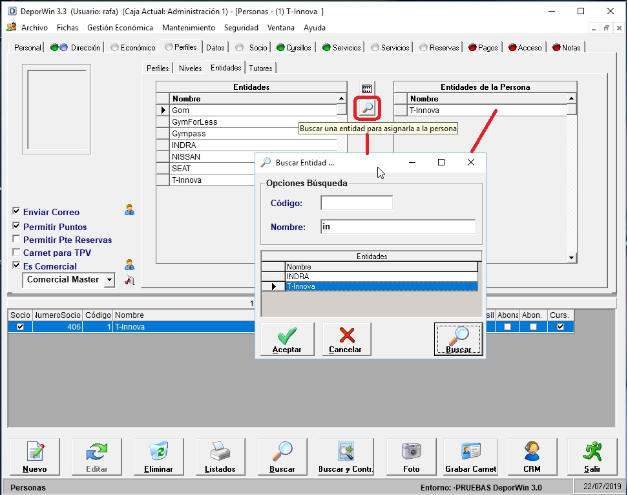The height and width of the screenshot is (495, 628).
Task: Switch to the Personal tab
Action: [x=27, y=48]
